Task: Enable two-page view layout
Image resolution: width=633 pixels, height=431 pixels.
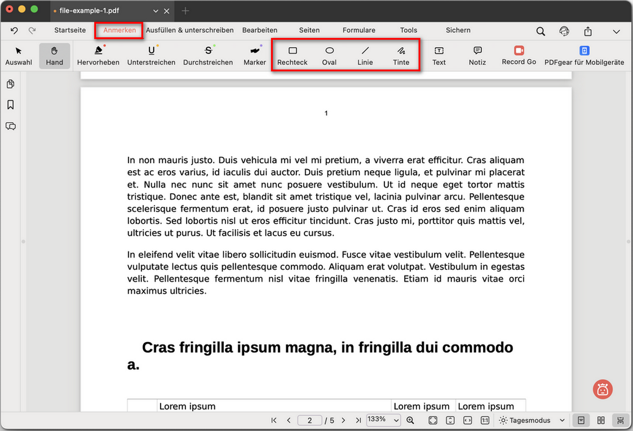Action: 601,420
